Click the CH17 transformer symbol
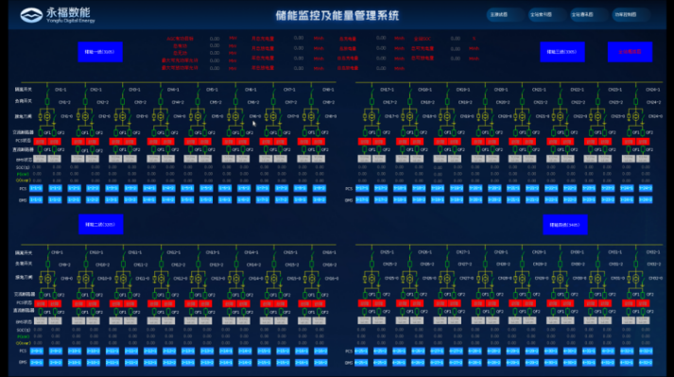The width and height of the screenshot is (674, 377). click(372, 116)
